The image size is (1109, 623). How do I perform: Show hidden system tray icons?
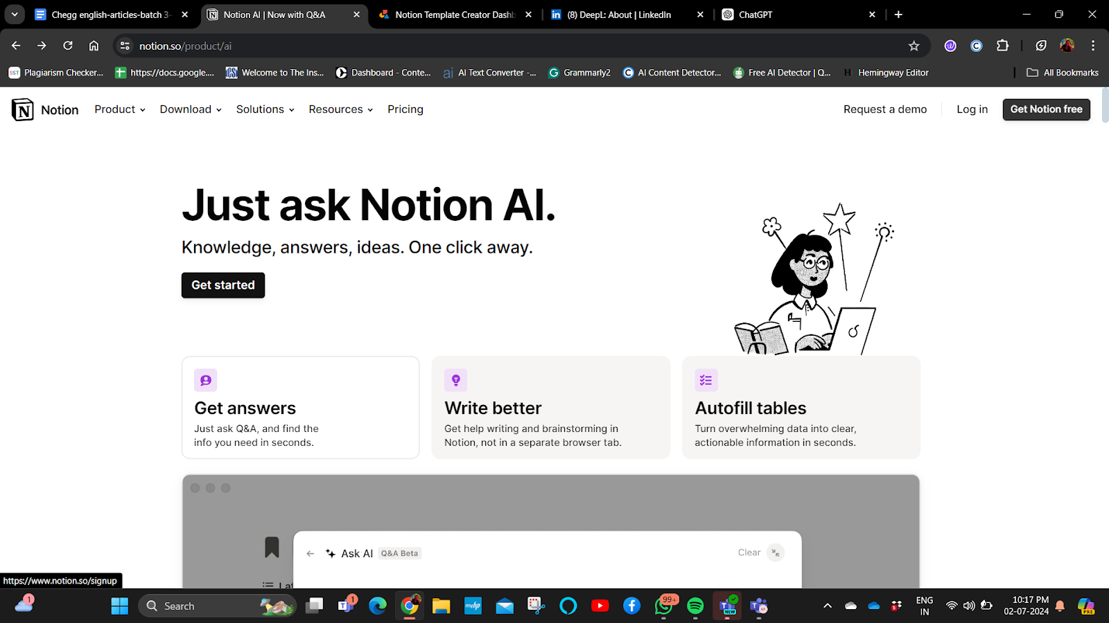coord(827,606)
